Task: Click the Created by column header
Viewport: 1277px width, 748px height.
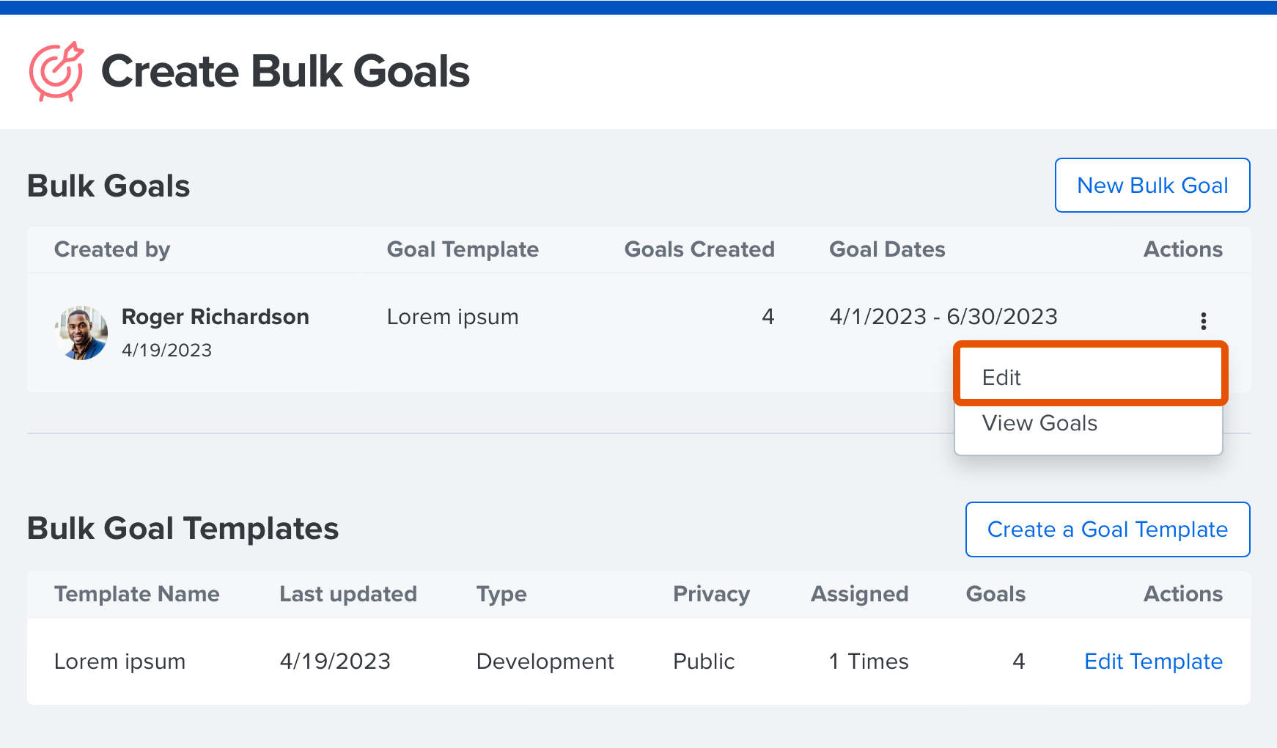Action: pyautogui.click(x=111, y=249)
